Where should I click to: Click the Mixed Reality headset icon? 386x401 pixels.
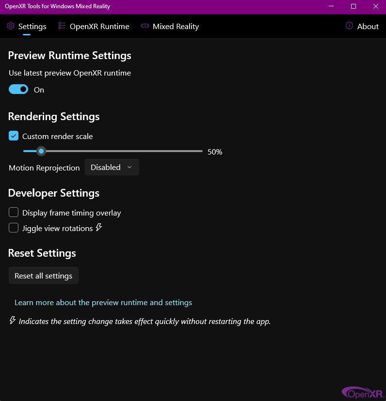pyautogui.click(x=145, y=26)
